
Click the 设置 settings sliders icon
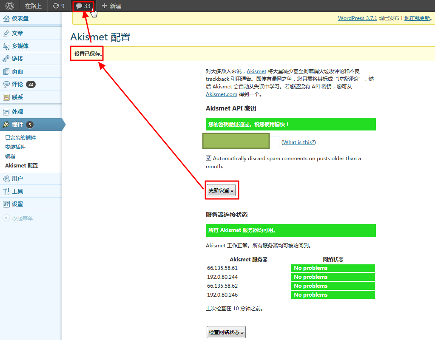(x=6, y=204)
